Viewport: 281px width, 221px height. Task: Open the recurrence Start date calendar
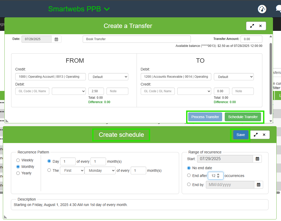click(x=257, y=159)
